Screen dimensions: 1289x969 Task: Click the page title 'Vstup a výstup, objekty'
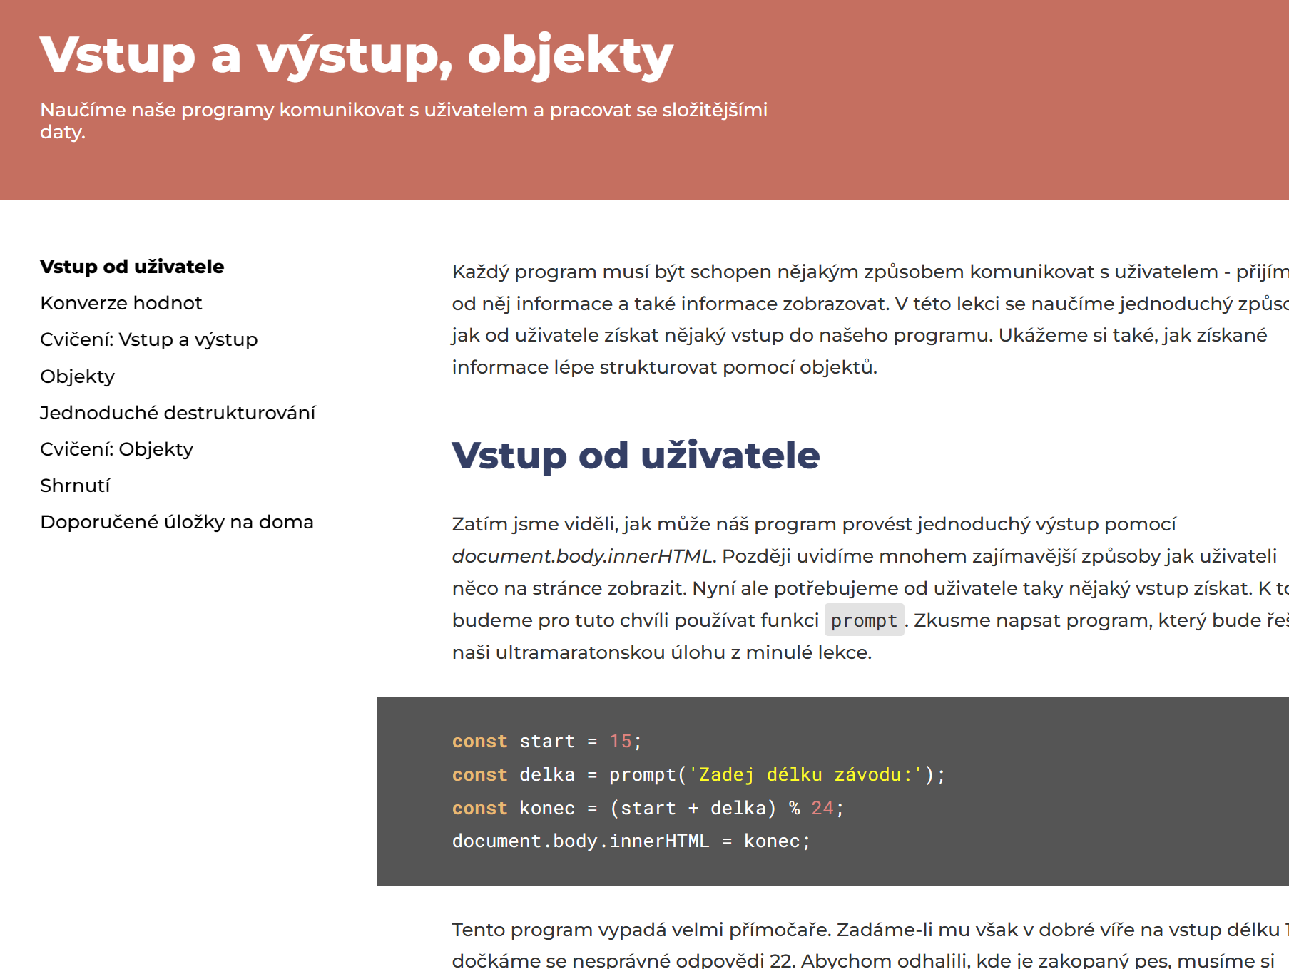coord(355,56)
